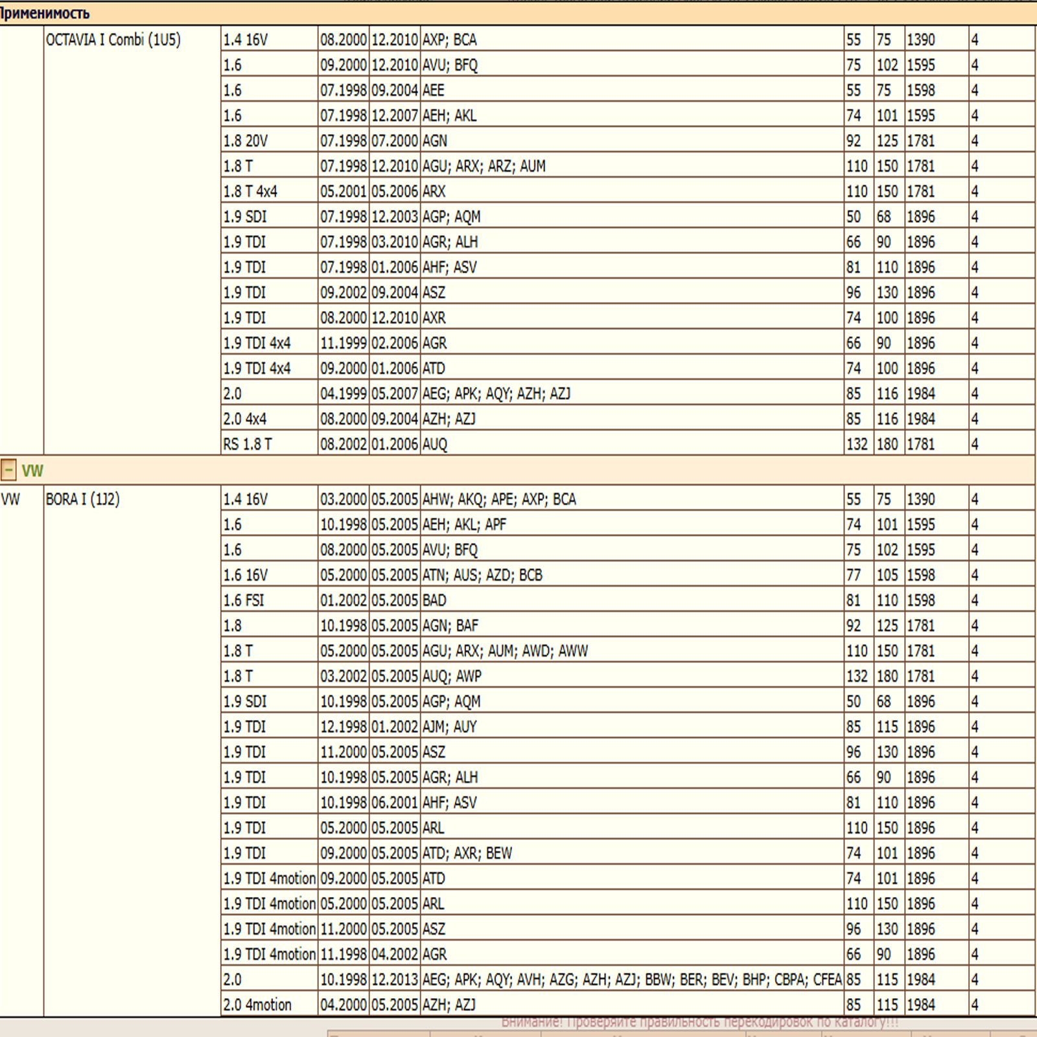Click the 1.8 20V engine cell
The width and height of the screenshot is (1037, 1037).
click(269, 141)
